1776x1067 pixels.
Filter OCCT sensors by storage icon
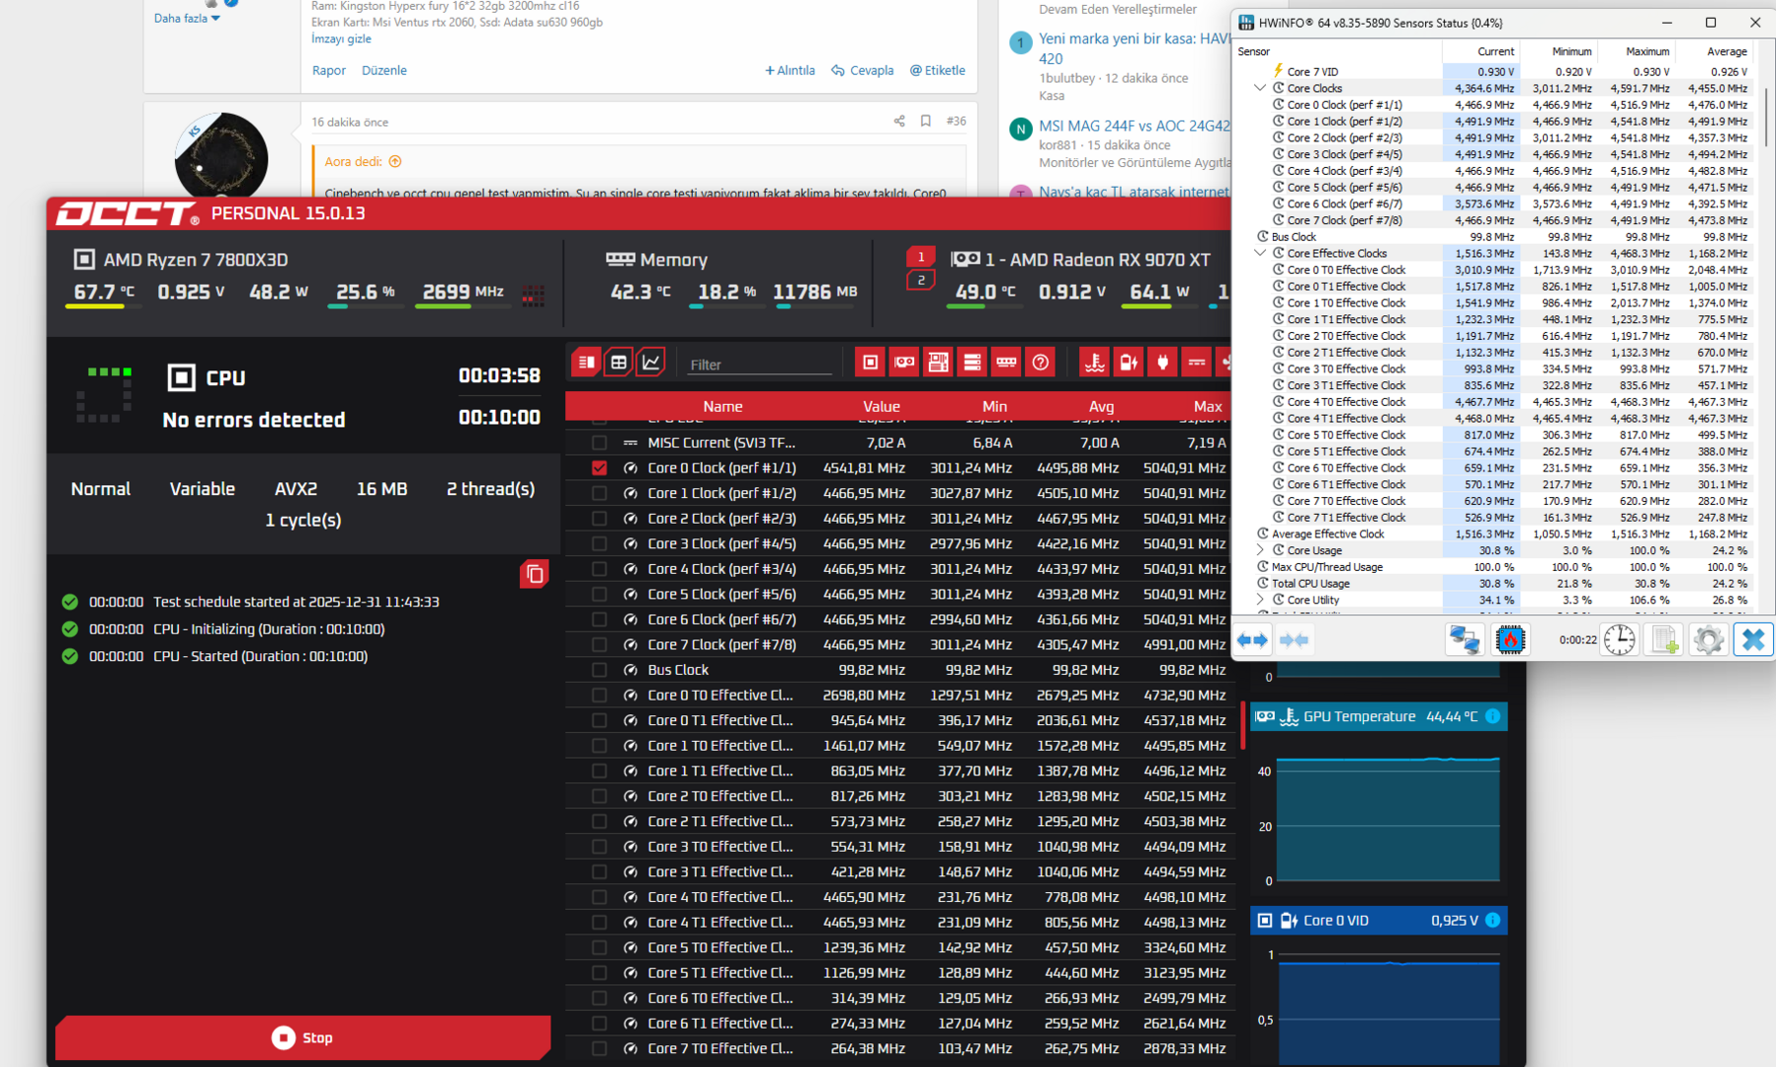coord(973,363)
